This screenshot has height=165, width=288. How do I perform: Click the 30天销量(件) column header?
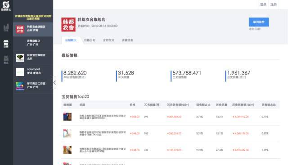(152, 105)
